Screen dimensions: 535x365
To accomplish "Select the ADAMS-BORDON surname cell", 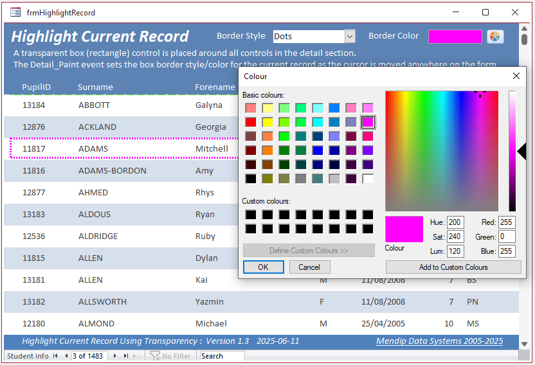I will pos(113,170).
